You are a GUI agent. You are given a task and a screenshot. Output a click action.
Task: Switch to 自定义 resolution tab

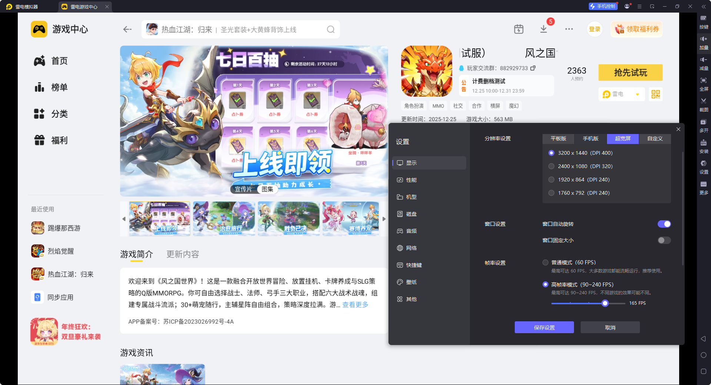pos(655,138)
